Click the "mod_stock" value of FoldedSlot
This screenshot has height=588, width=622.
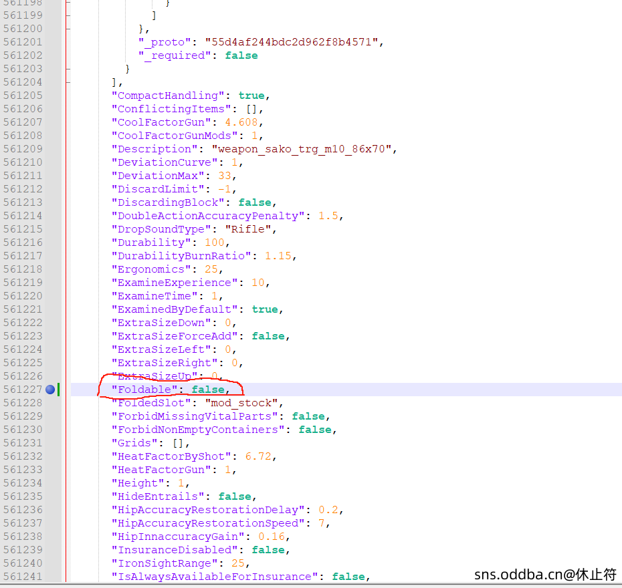click(241, 403)
